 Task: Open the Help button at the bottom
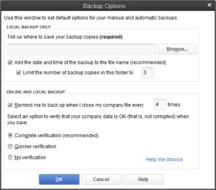143,179
